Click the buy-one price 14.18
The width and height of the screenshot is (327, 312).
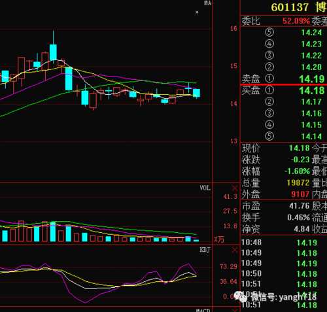pyautogui.click(x=312, y=90)
